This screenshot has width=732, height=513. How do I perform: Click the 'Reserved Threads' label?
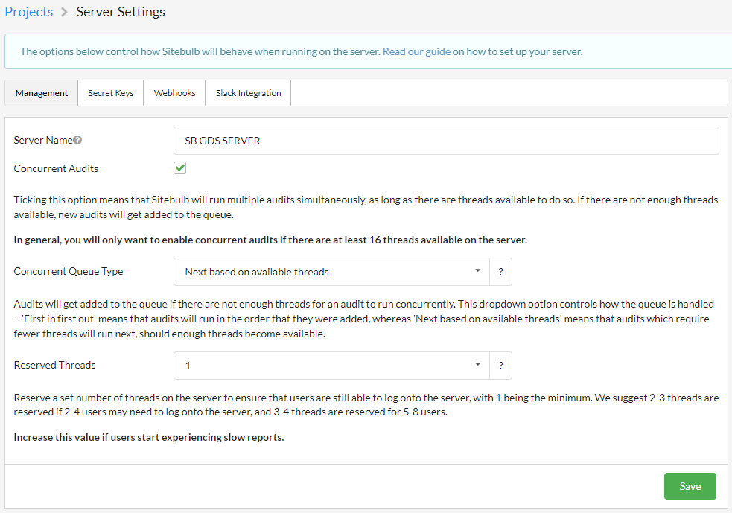pyautogui.click(x=54, y=365)
